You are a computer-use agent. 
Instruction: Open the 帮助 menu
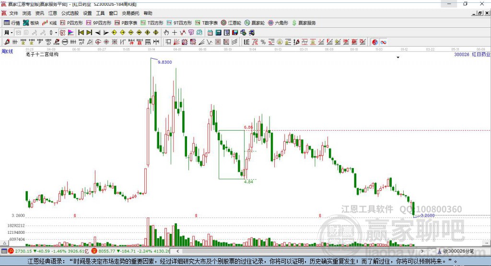point(148,13)
